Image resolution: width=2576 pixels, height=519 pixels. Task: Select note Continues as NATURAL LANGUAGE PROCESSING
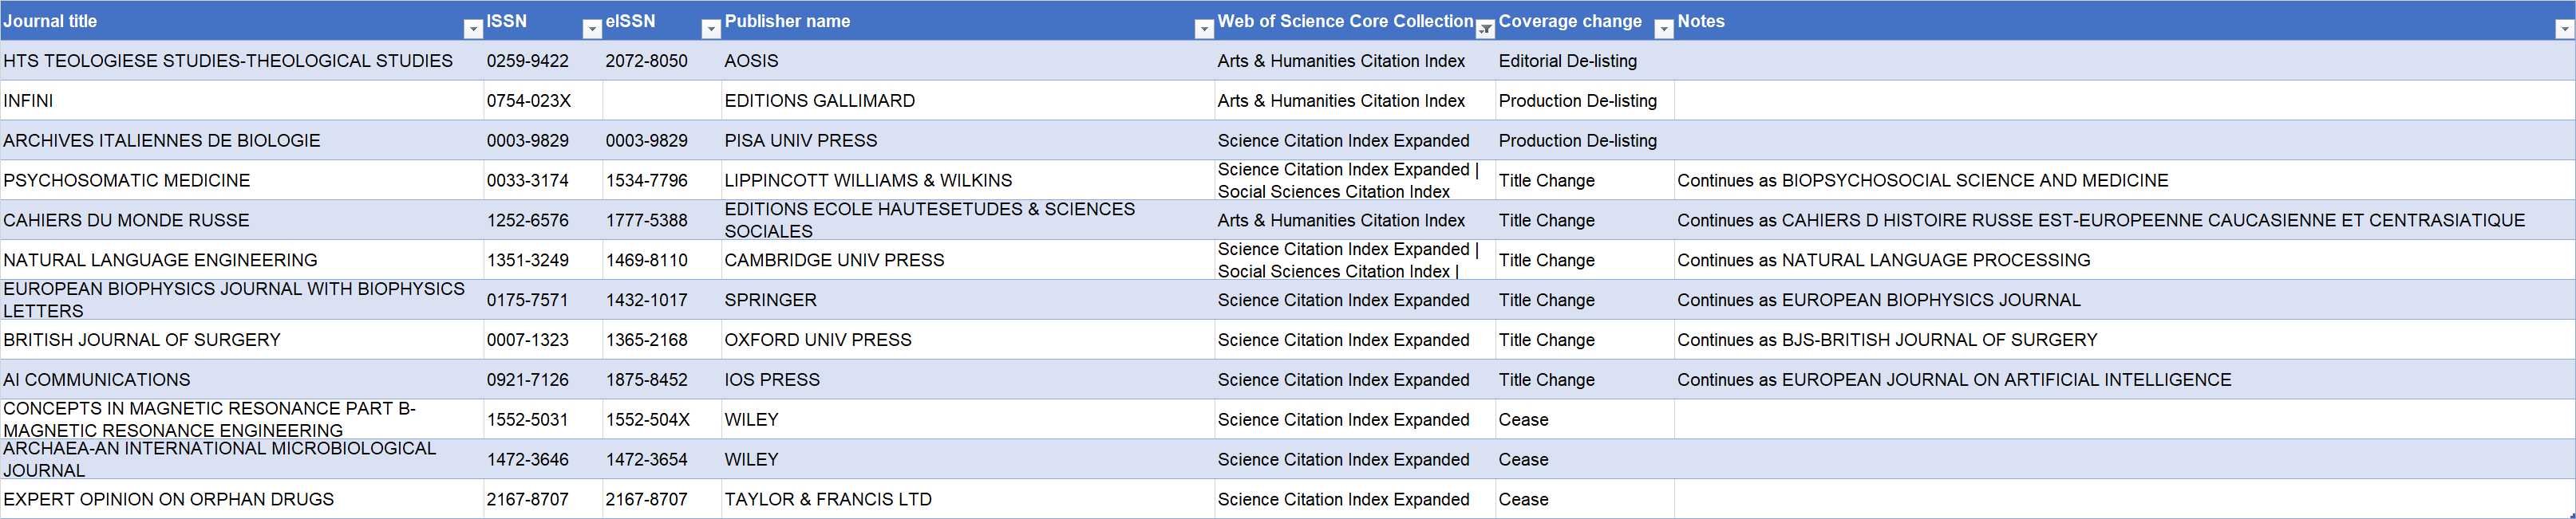pos(2124,261)
